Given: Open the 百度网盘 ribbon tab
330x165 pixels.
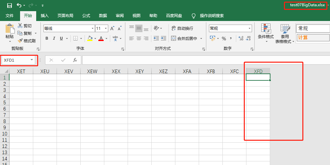Looking at the screenshot, I should [174, 16].
